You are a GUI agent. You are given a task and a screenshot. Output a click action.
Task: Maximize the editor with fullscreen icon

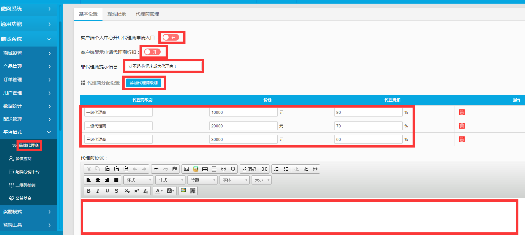(x=264, y=169)
